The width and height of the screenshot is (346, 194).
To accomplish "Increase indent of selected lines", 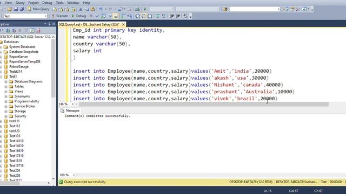I will [178, 16].
